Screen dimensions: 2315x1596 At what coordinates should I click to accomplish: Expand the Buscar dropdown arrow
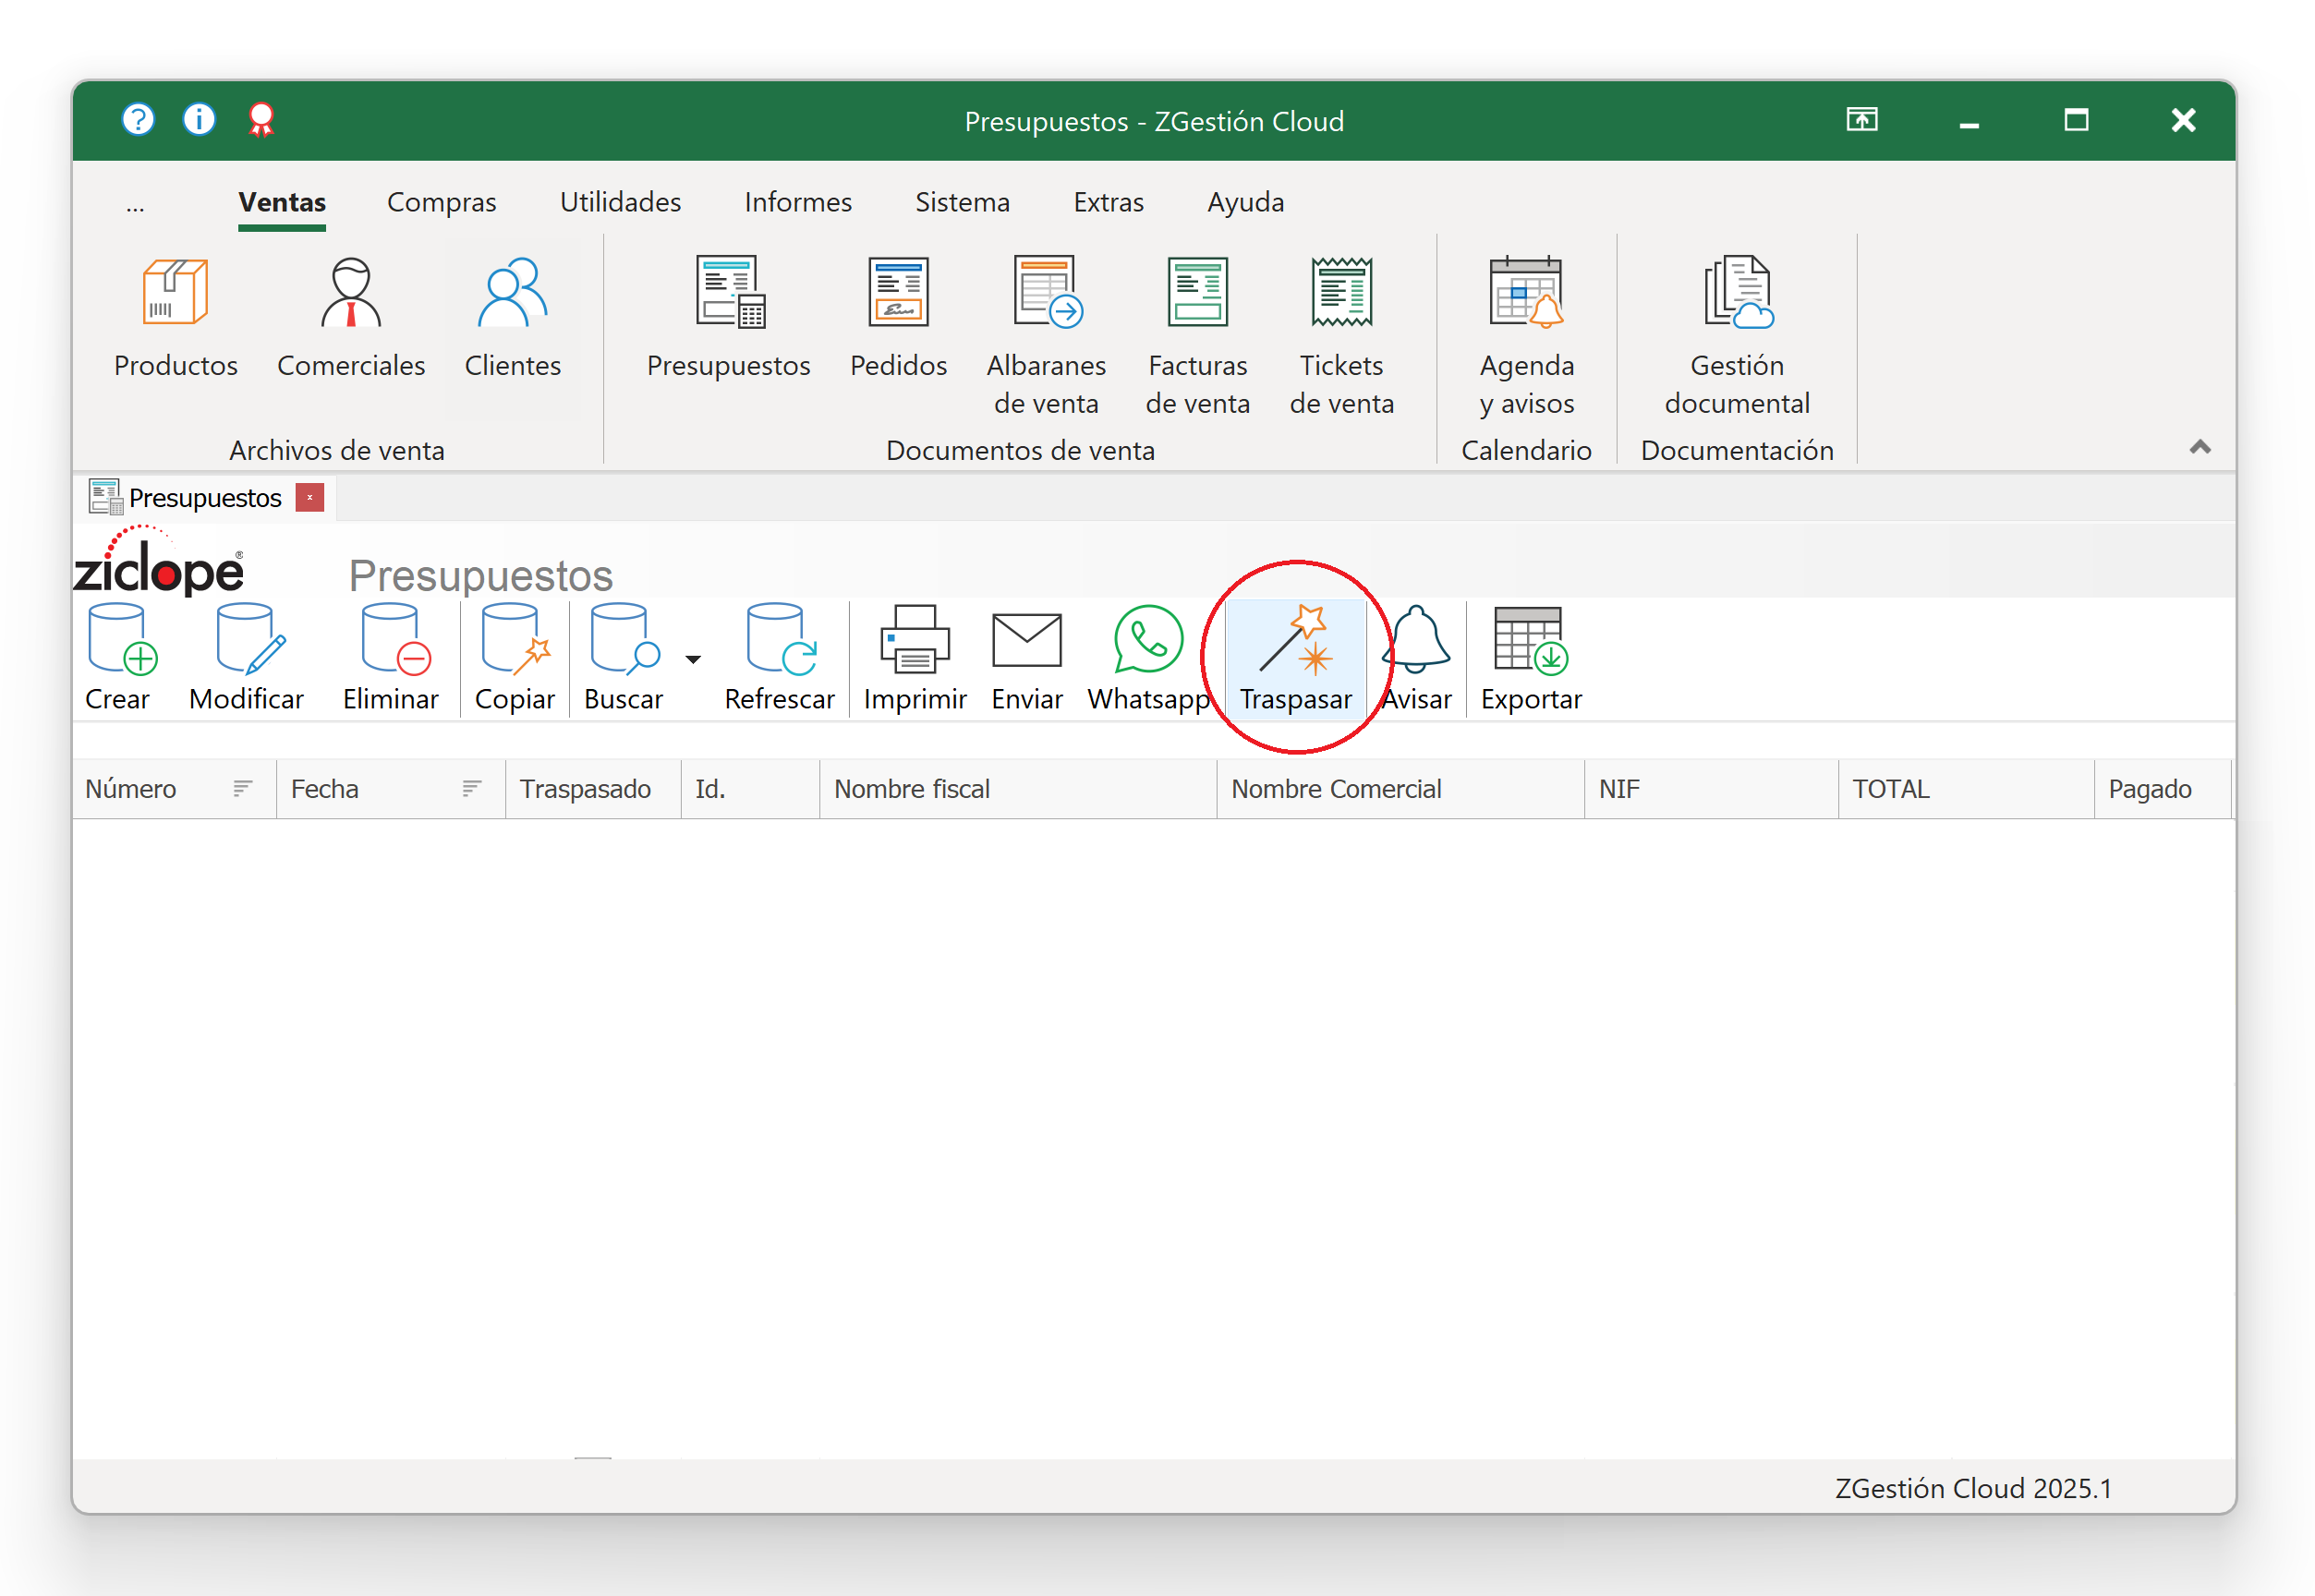(x=693, y=659)
